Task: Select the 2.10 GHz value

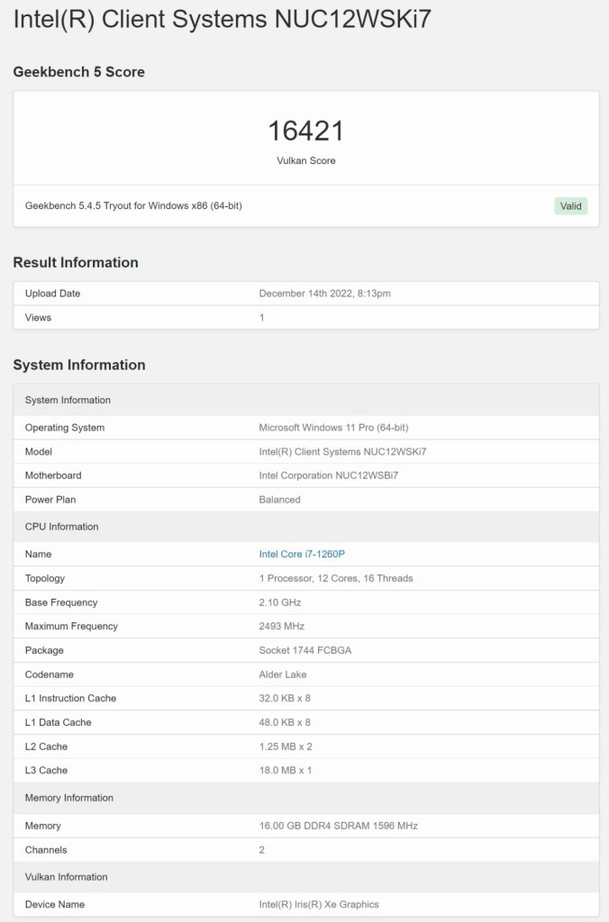Action: pos(280,602)
